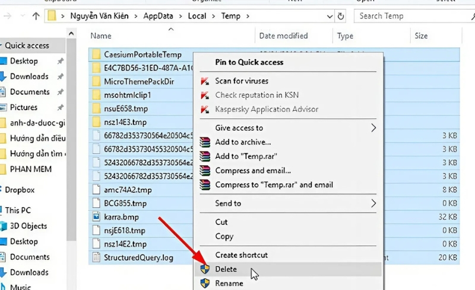This screenshot has height=290, width=475.
Task: Click the up-arrow navigate to parent folder
Action: pyautogui.click(x=36, y=16)
